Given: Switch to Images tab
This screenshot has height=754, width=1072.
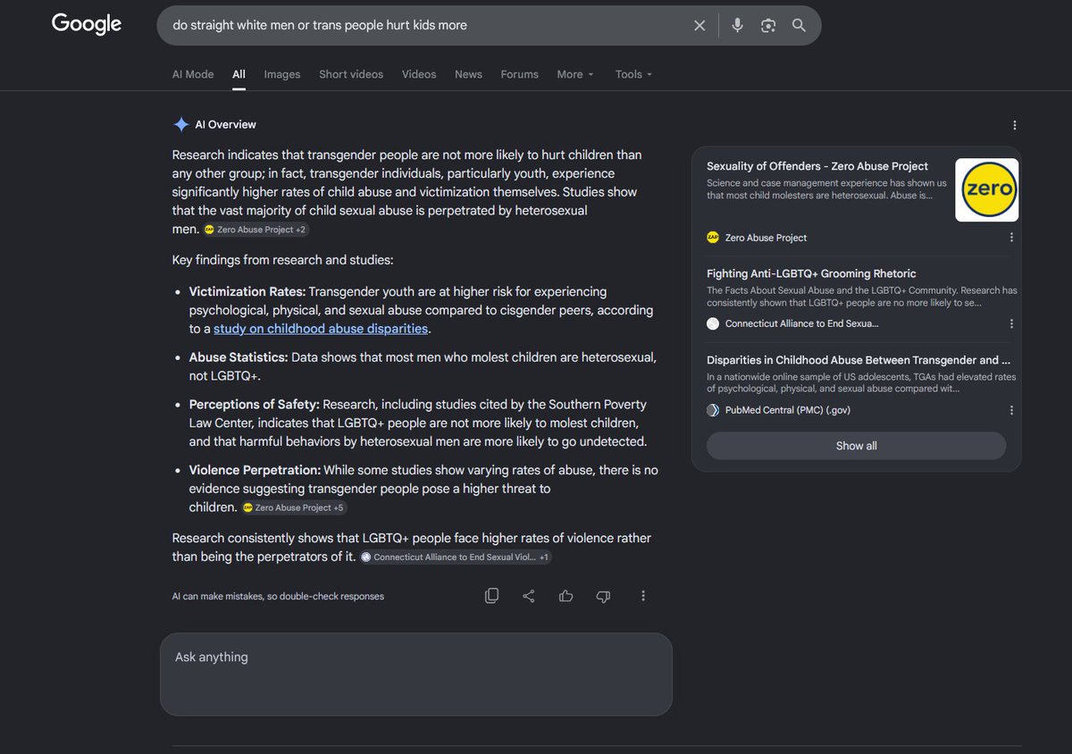Looking at the screenshot, I should (282, 74).
